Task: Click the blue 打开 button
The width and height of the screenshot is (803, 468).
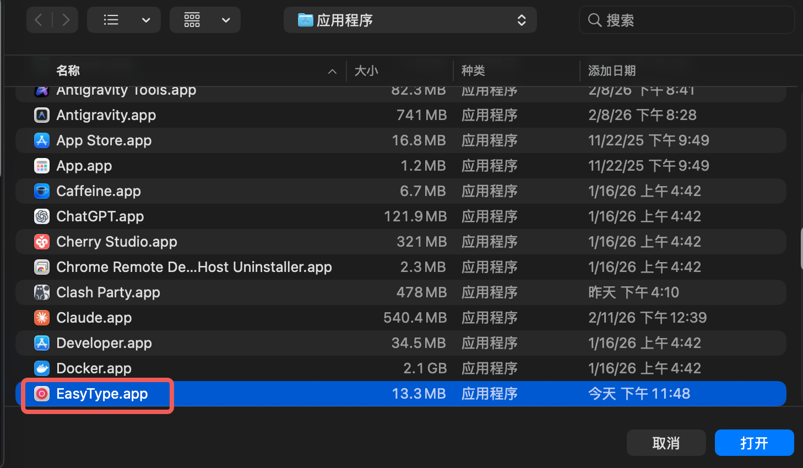Action: (754, 442)
